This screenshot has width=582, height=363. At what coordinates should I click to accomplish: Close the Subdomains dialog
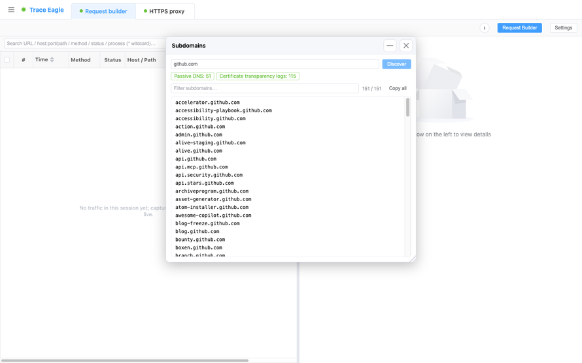pos(406,46)
